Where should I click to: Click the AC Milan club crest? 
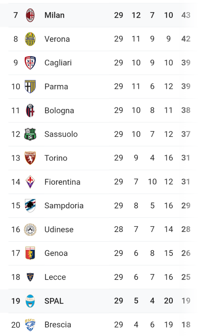[30, 15]
